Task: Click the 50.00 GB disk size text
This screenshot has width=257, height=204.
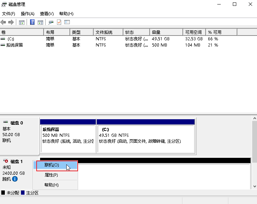Action: coord(11,135)
